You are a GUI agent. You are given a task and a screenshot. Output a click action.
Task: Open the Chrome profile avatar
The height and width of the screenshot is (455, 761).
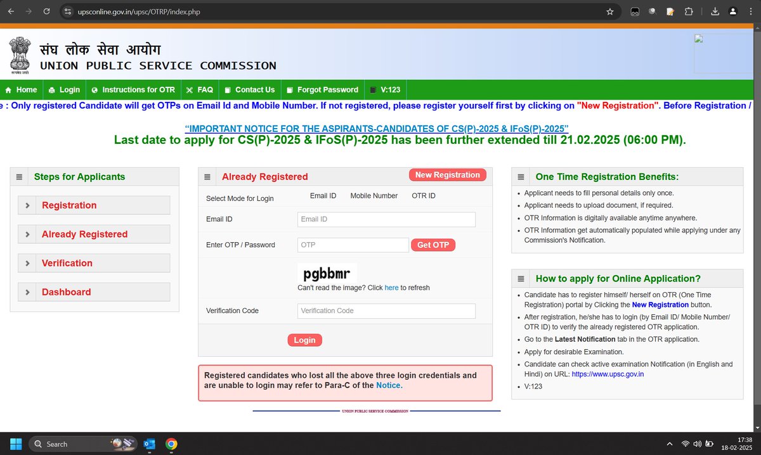point(733,11)
